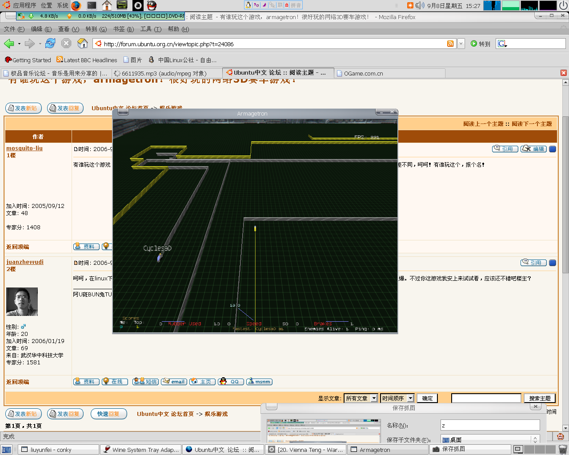Screen dimensions: 569x455
Task: Click the Firefox URL address field
Action: tap(274, 44)
